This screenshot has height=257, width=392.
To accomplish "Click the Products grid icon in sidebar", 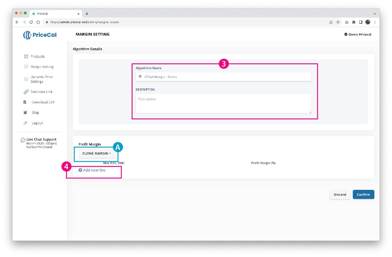I will [x=26, y=56].
